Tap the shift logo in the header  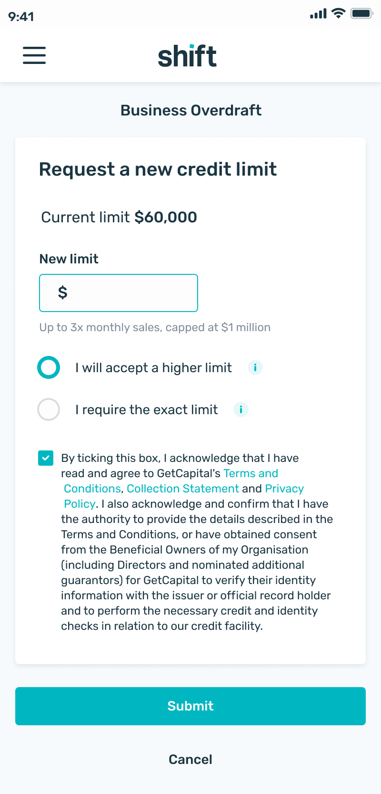[187, 56]
